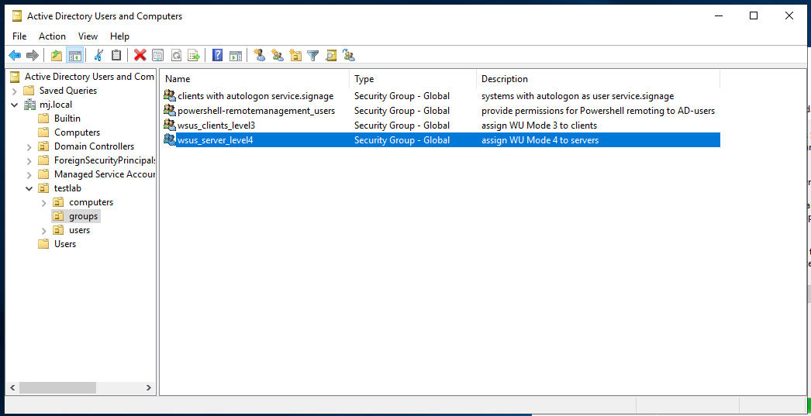This screenshot has height=416, width=811.
Task: Select the Computers container
Action: coord(77,132)
